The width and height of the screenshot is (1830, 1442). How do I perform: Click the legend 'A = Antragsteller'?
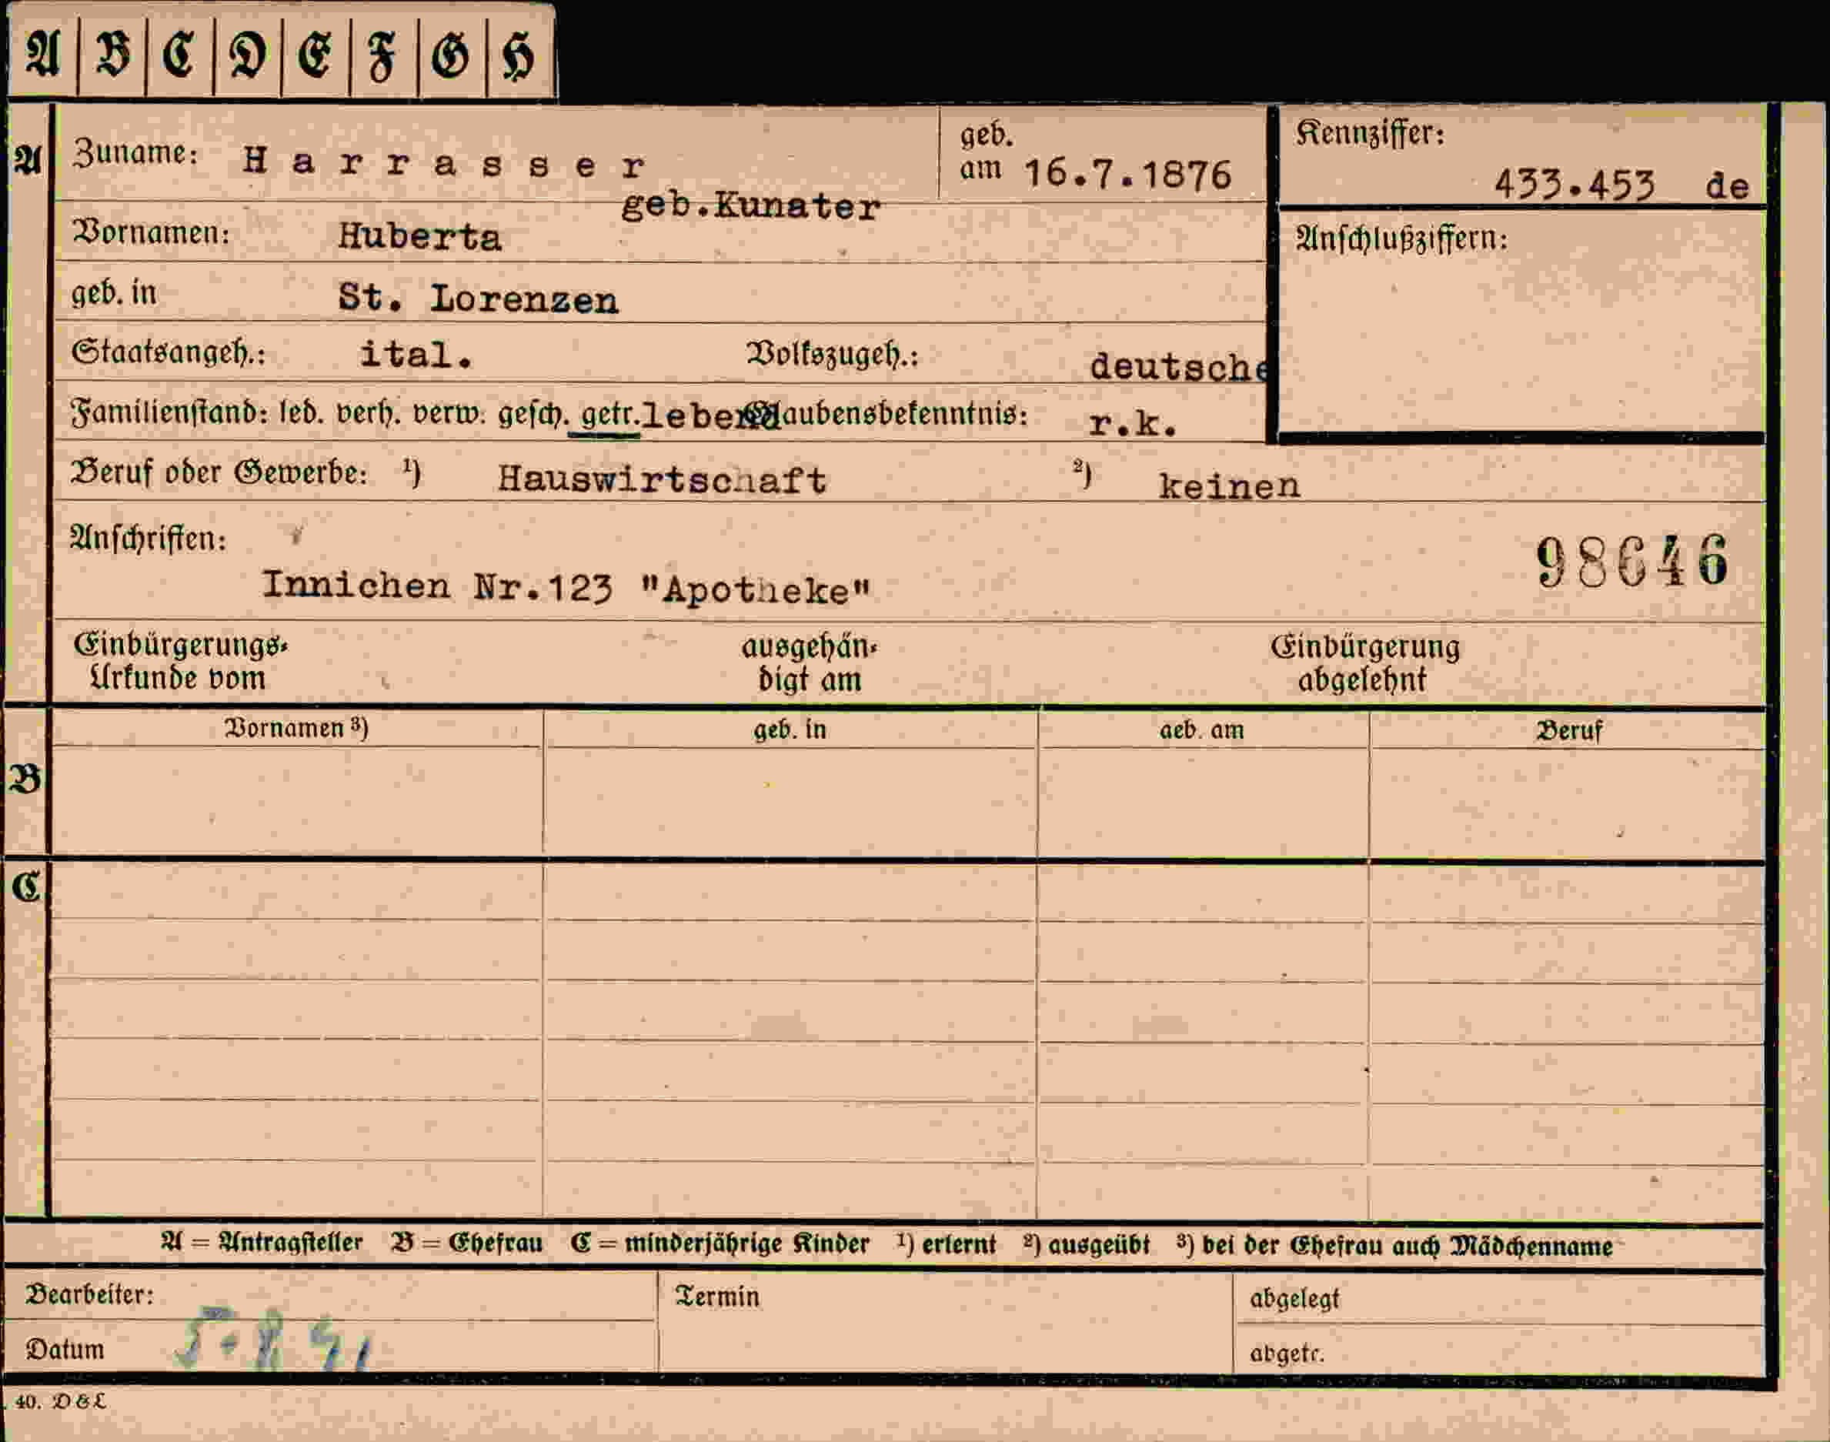(x=262, y=1243)
